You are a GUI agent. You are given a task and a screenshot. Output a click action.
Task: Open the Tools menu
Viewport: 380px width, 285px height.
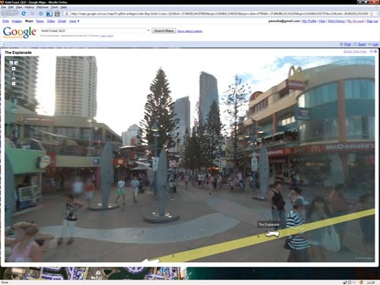[x=55, y=8]
